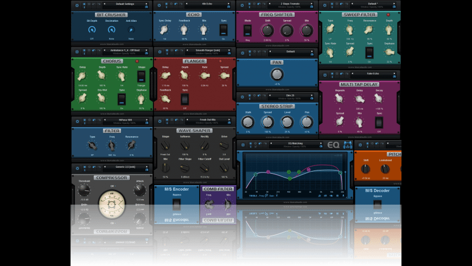This screenshot has width=472, height=266.
Task: Click the Stereo Strip power icon
Action: coord(243,97)
